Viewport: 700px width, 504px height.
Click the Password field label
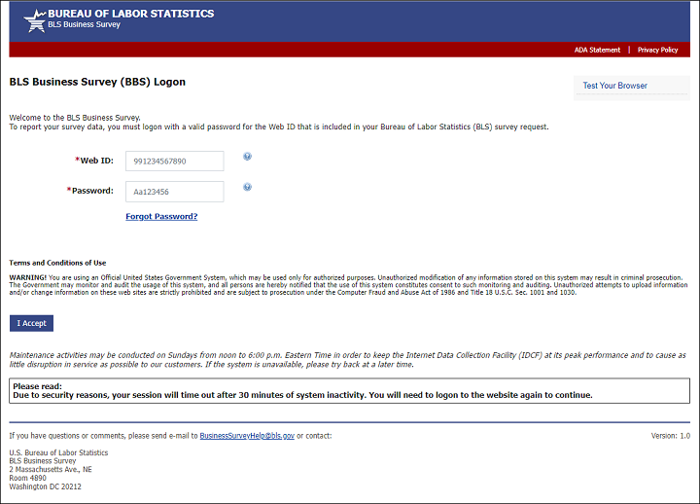coord(90,191)
